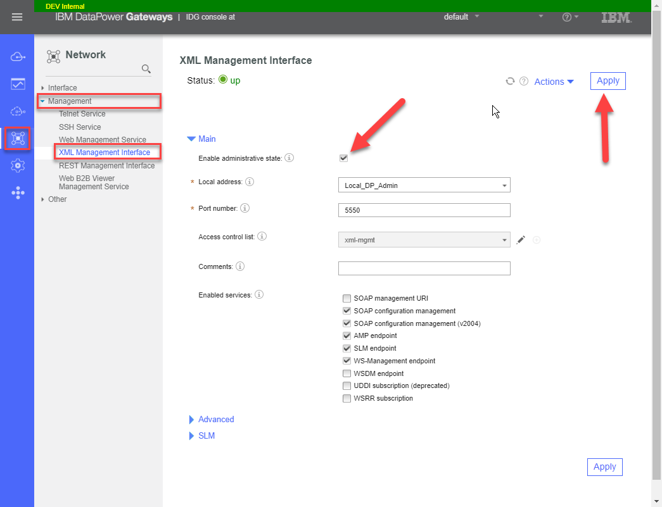This screenshot has height=507, width=662.
Task: Open the Administration gear icon in the sidebar
Action: point(18,166)
